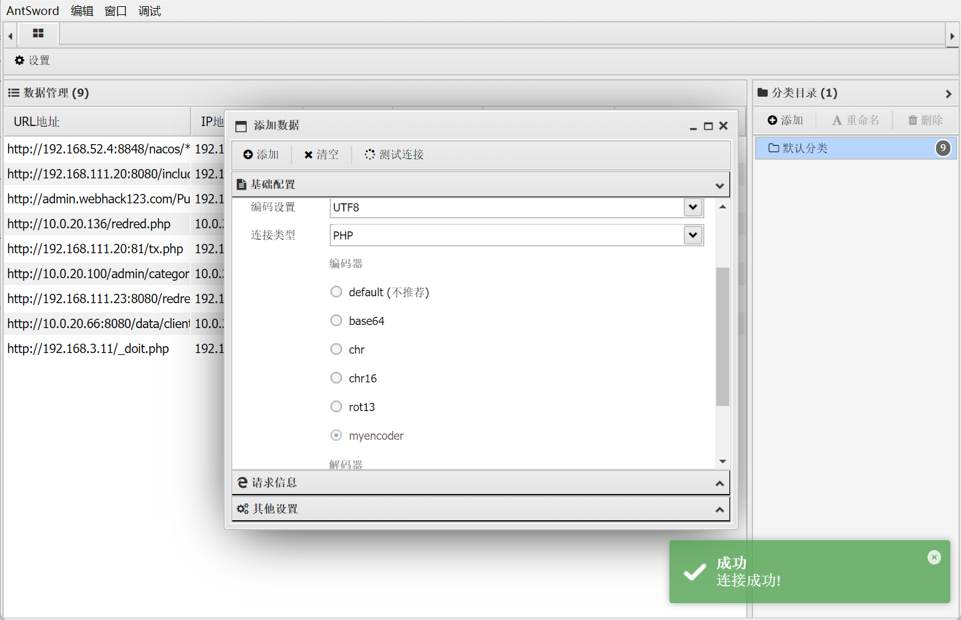The image size is (961, 620).
Task: Click the grid icon in the tab bar
Action: click(37, 34)
